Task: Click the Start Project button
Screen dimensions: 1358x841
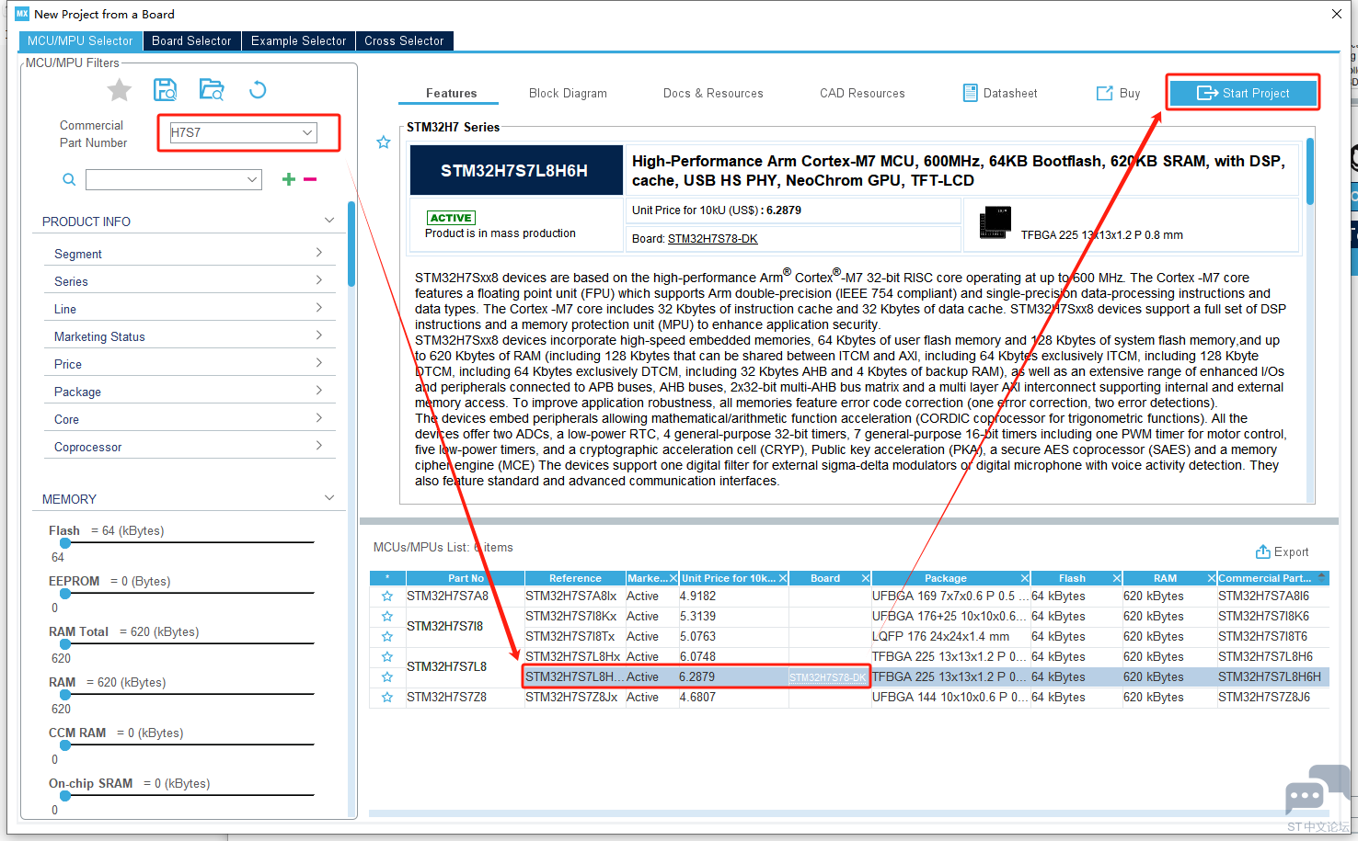Action: [1243, 93]
